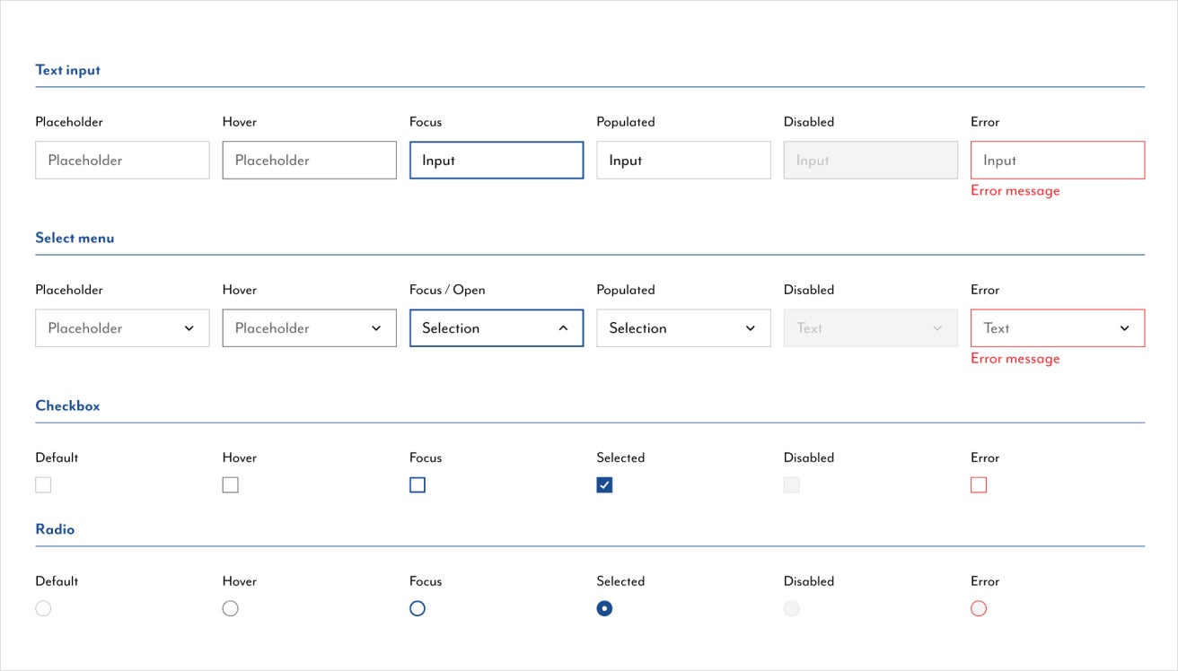Open the Populated select showing Selection
Viewport: 1178px width, 671px height.
click(x=682, y=327)
